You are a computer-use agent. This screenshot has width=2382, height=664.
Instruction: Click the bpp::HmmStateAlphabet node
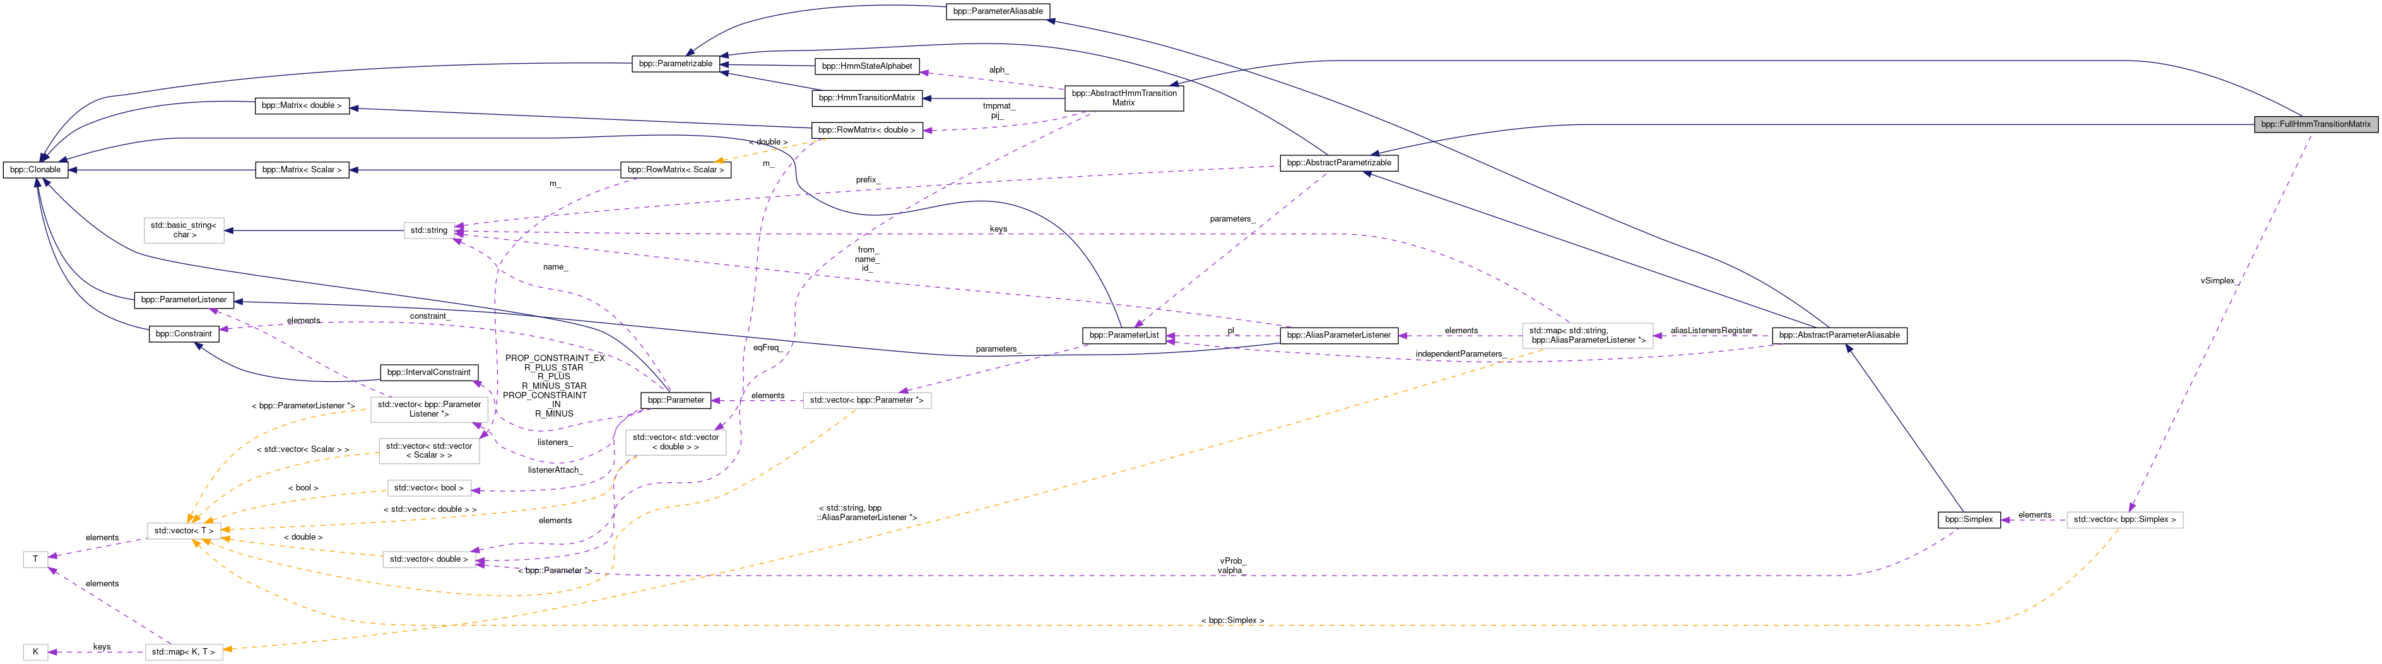click(x=866, y=66)
